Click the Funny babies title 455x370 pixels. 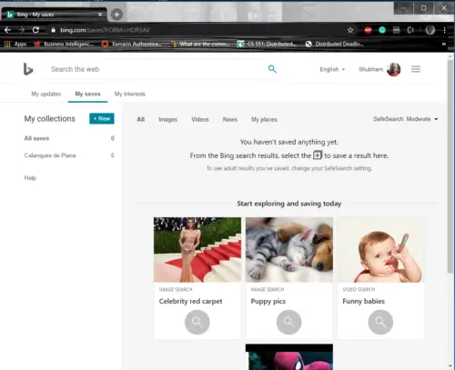[x=363, y=301]
